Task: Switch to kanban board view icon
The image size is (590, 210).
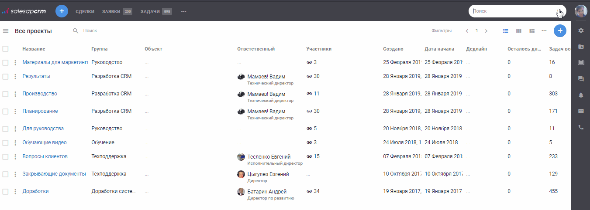Action: [x=519, y=31]
